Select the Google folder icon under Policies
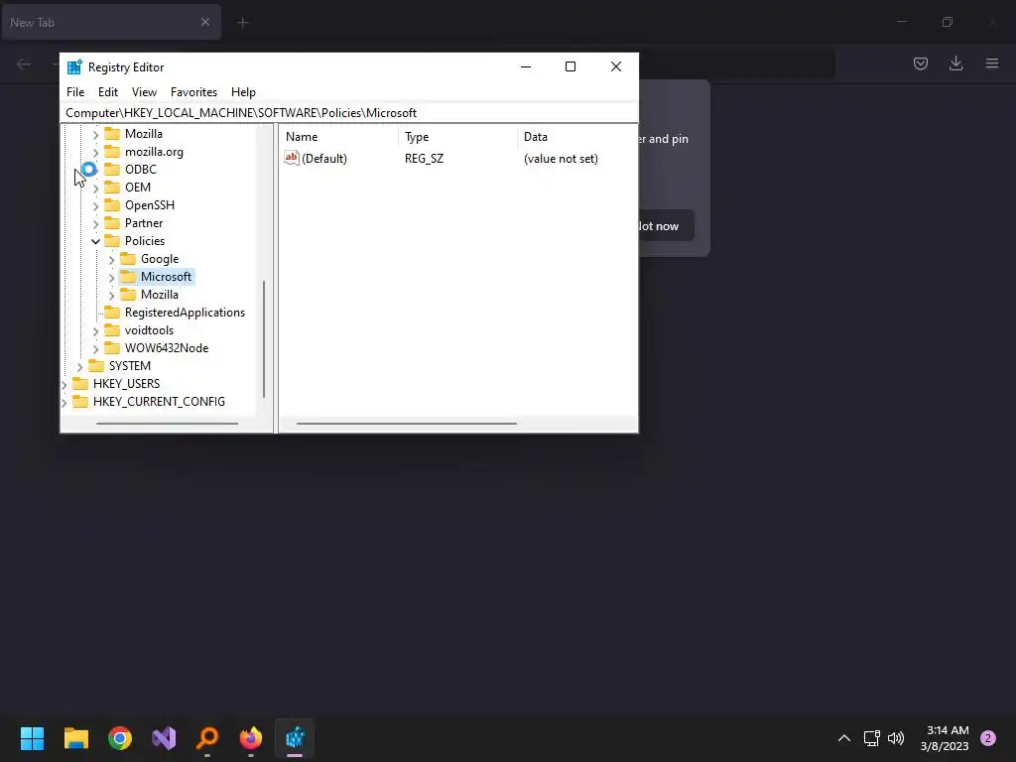Image resolution: width=1016 pixels, height=762 pixels. 128,259
